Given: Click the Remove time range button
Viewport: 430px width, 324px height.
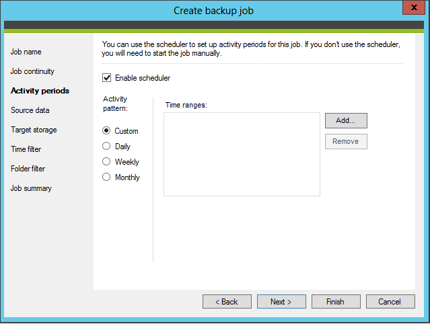Looking at the screenshot, I should coord(346,141).
